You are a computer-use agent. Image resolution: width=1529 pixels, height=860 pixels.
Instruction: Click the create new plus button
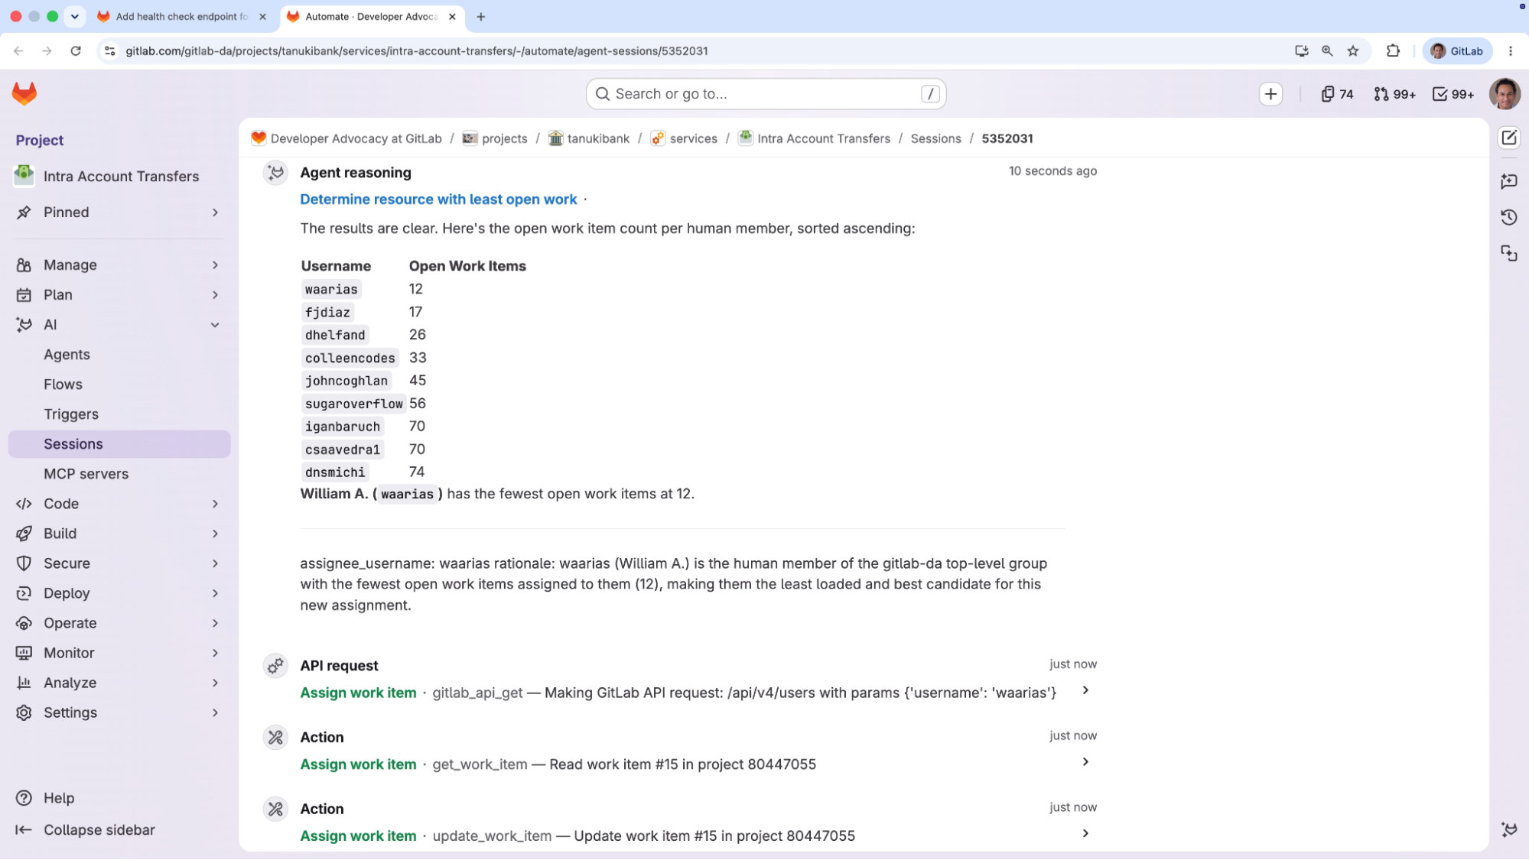[x=1270, y=94]
